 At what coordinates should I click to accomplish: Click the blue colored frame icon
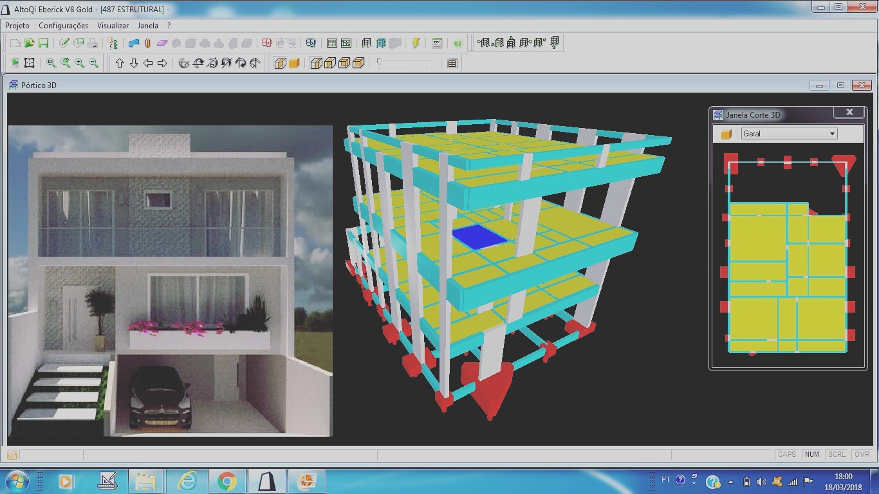tap(380, 43)
